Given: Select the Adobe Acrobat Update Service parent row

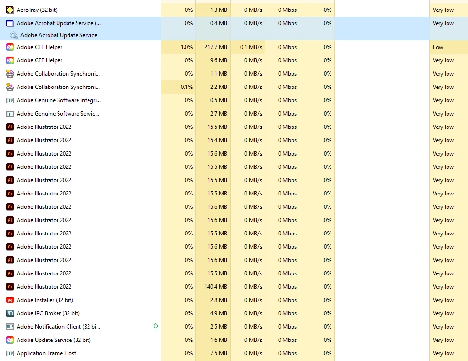Looking at the screenshot, I should (x=234, y=23).
